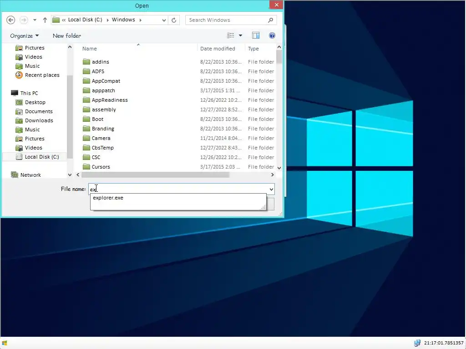Open Help with the question mark icon
Screen dimensions: 466x349
pyautogui.click(x=272, y=35)
